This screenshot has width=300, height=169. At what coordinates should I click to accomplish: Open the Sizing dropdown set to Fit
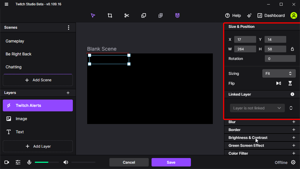[x=279, y=73]
